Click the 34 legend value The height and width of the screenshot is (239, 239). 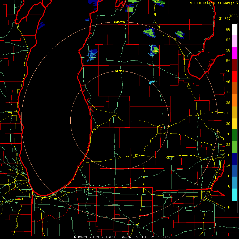[x=228, y=113]
